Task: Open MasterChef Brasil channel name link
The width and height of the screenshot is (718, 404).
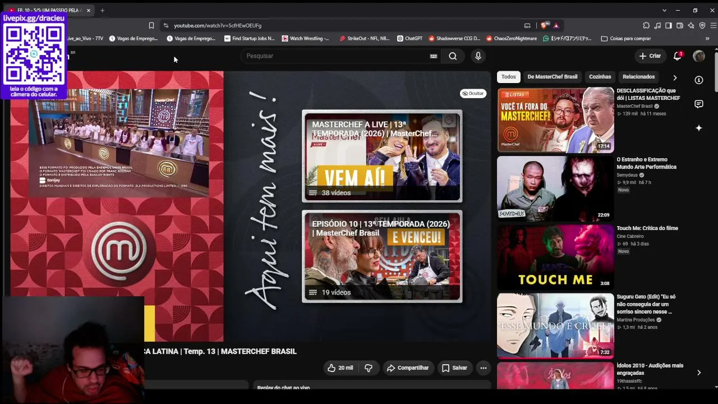Action: (x=634, y=106)
